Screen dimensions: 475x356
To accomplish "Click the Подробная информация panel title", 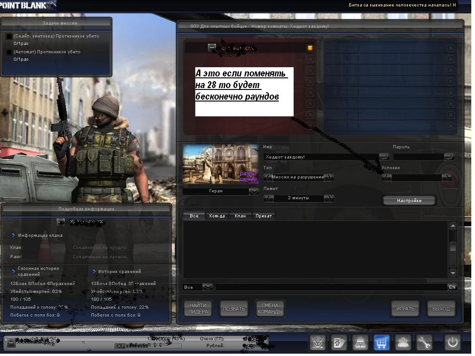I will [x=86, y=209].
